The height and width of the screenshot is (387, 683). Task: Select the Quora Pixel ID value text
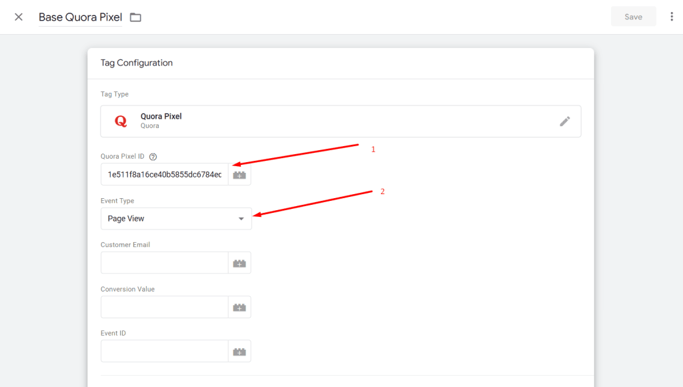coord(163,174)
